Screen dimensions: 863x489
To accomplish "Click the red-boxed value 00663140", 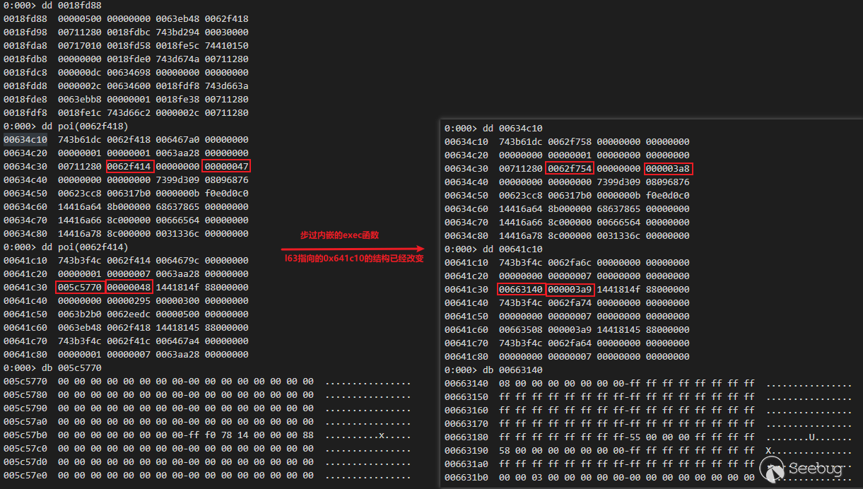I will (522, 289).
